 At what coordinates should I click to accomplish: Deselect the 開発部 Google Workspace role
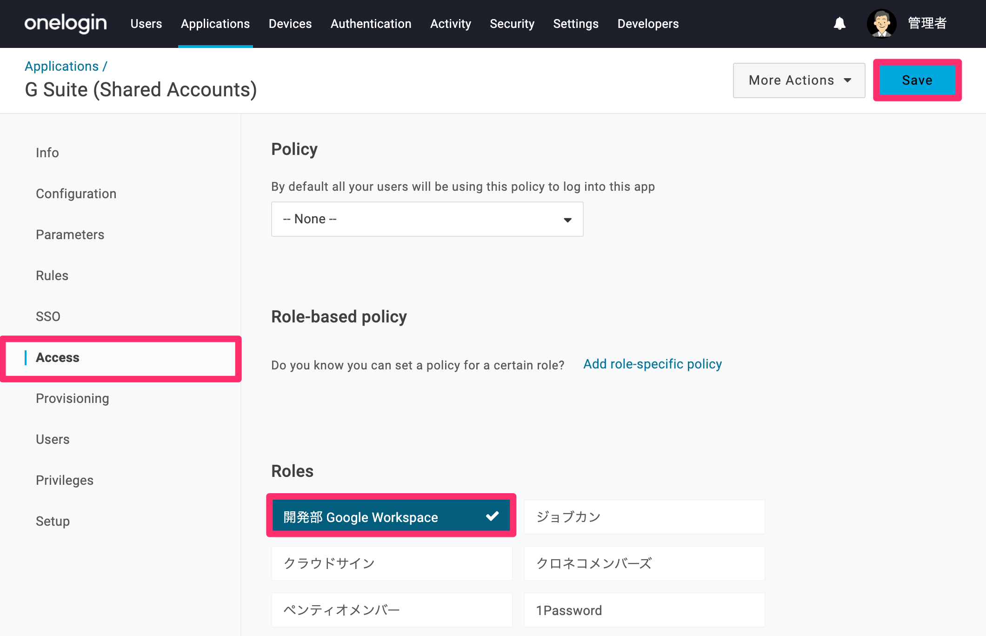pos(391,515)
